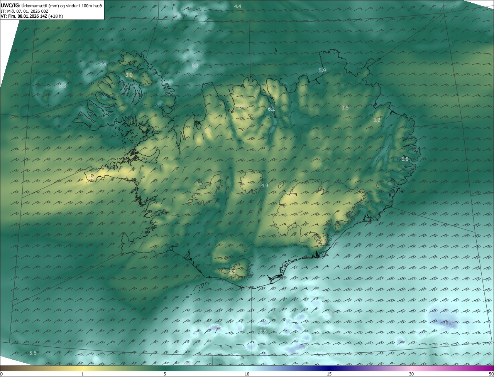Click the legend tick label 15
Image resolution: width=494 pixels, height=377 pixels.
click(329, 374)
